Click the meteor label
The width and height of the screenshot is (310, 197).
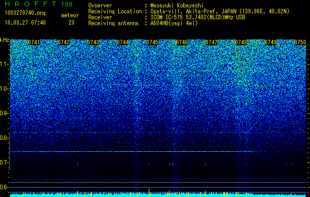pos(70,15)
